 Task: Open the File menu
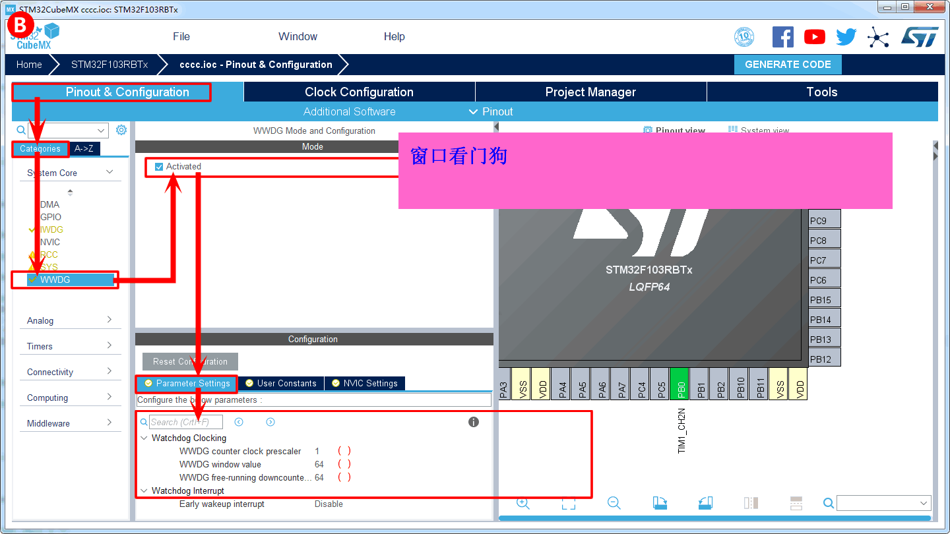click(181, 37)
